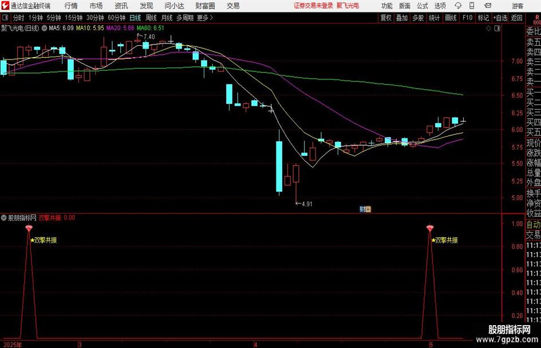
Task: Open the 资讯 menu
Action: (121, 6)
